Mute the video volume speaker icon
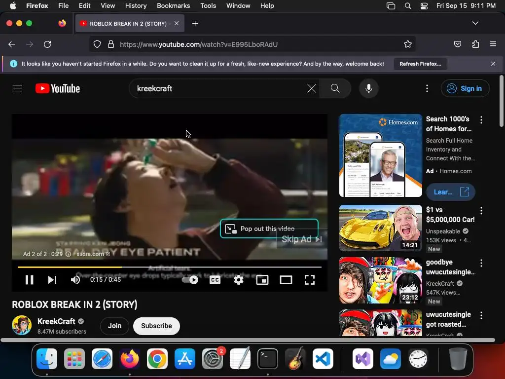 75,280
